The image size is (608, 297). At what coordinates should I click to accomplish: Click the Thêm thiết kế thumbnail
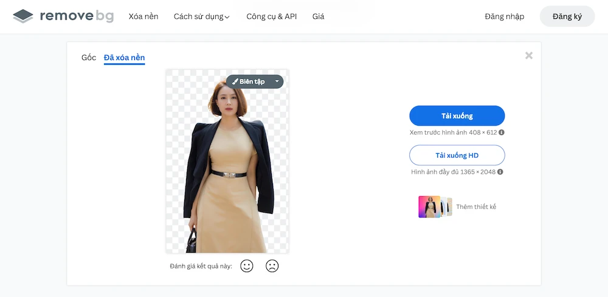[435, 207]
